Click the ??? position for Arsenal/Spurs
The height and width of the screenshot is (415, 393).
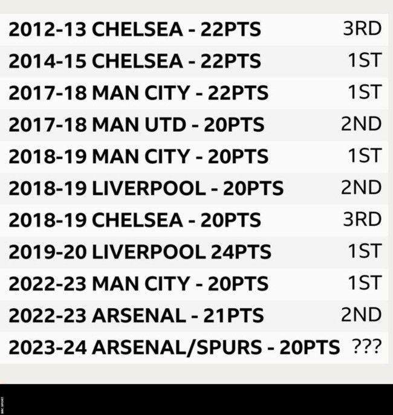pos(366,347)
